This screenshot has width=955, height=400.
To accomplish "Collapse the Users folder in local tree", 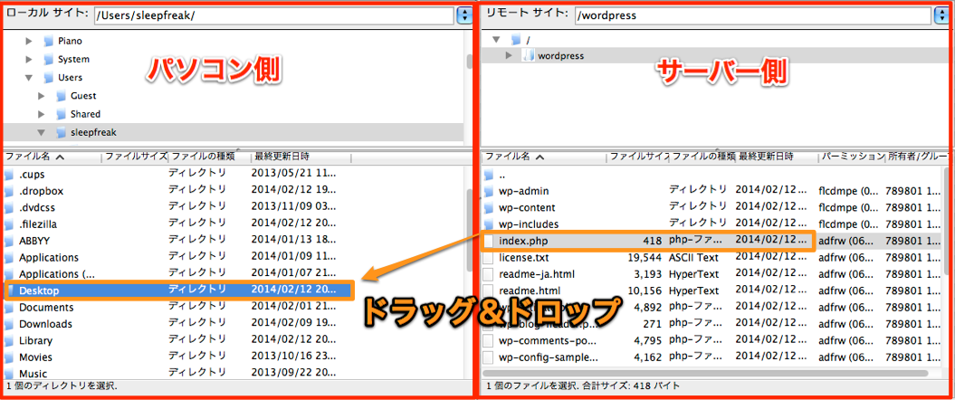I will pyautogui.click(x=29, y=78).
